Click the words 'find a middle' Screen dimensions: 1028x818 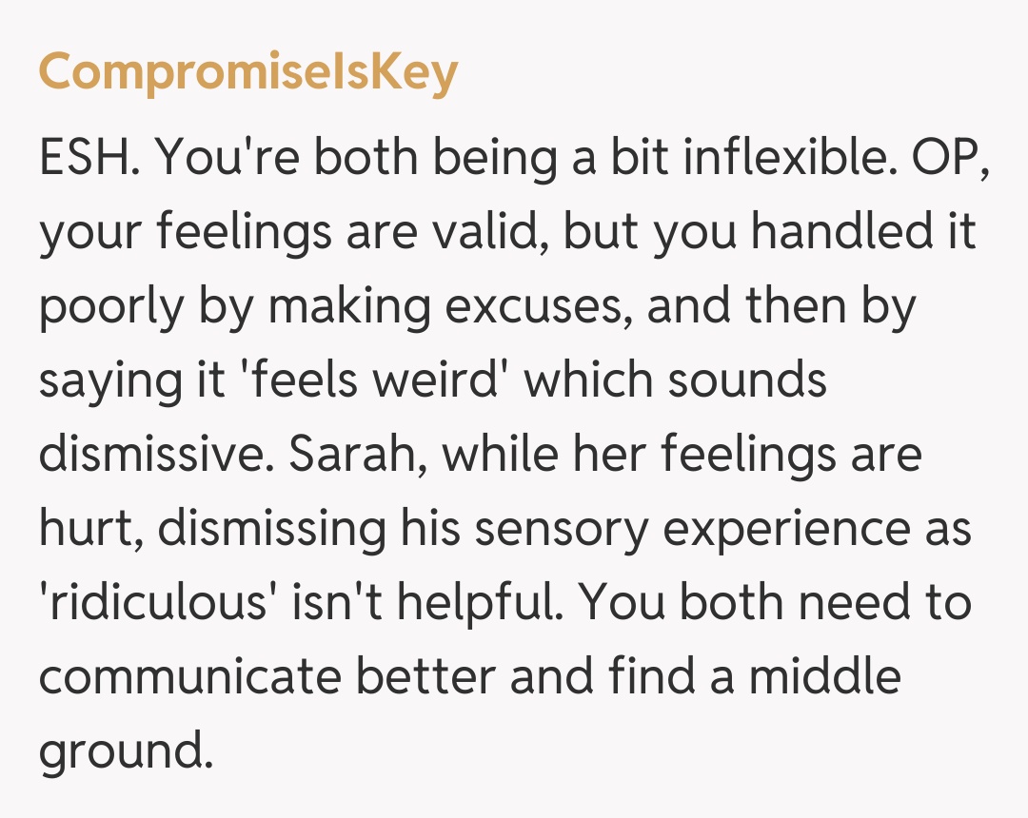click(752, 678)
